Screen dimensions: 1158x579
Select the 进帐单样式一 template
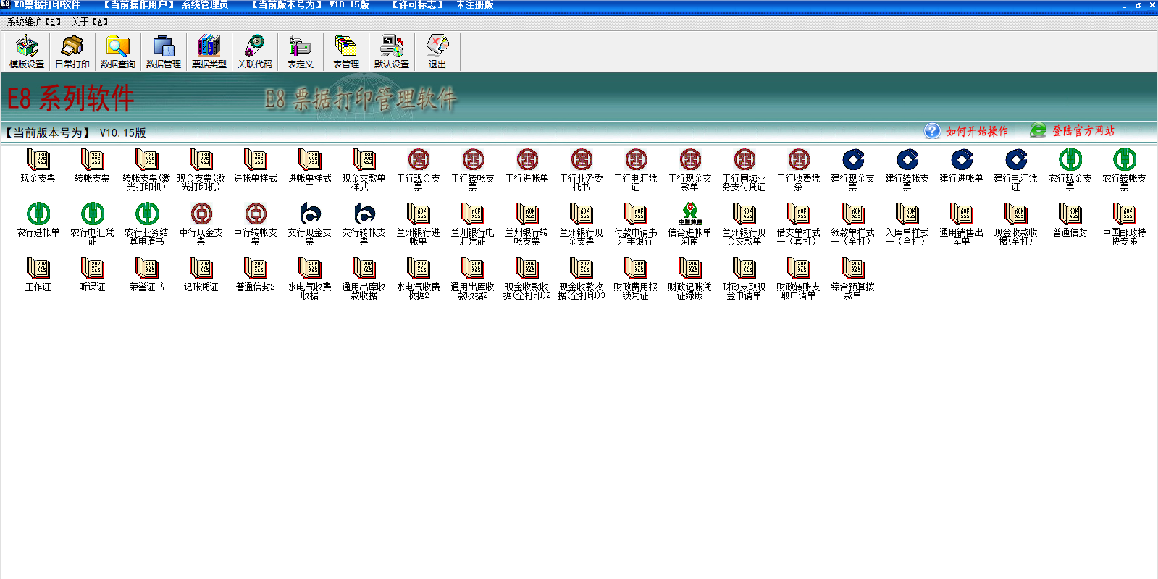click(x=256, y=169)
